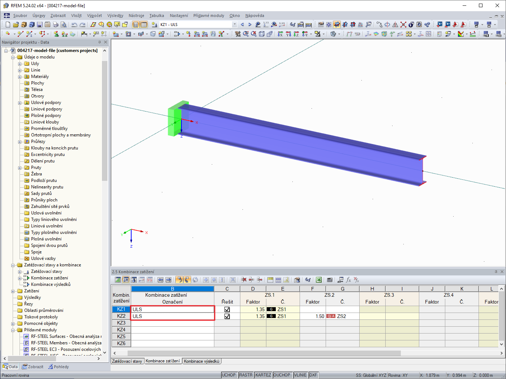The height and width of the screenshot is (379, 506).
Task: Collapse the Údaje o modelu folder
Action: [x=13, y=57]
